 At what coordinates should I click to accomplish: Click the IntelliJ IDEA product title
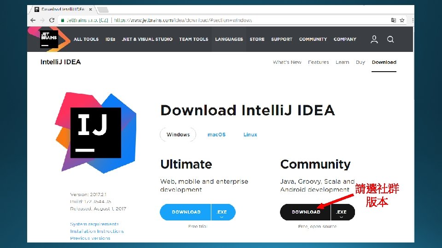pos(61,62)
